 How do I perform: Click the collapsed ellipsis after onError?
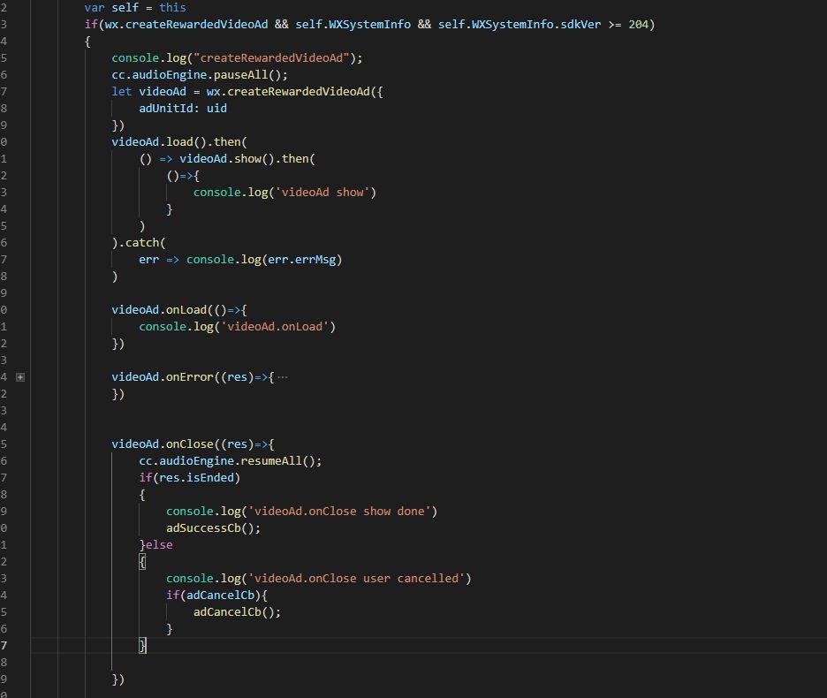[x=283, y=377]
